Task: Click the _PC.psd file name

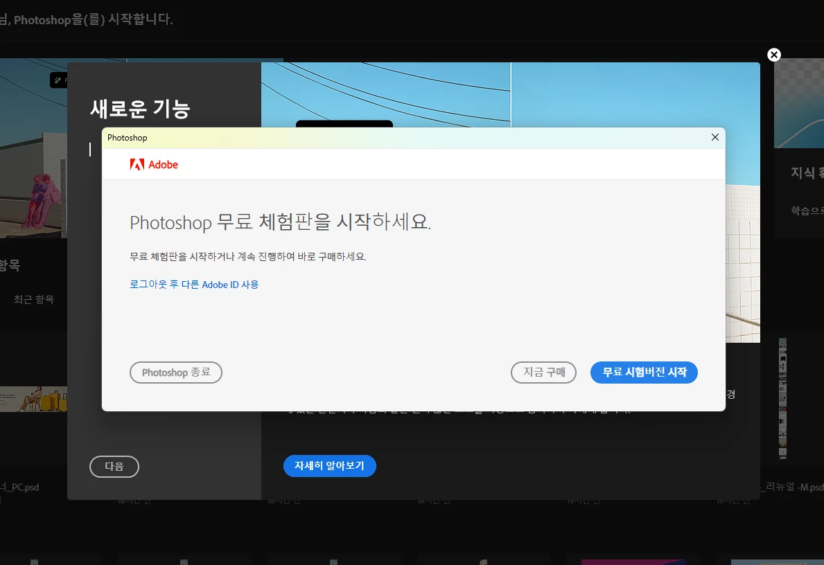Action: coord(19,487)
